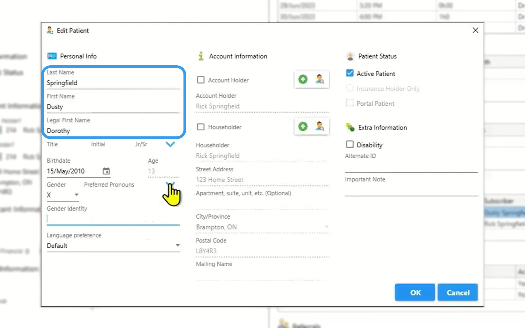Expand the Title/Initial chevron

tap(170, 144)
